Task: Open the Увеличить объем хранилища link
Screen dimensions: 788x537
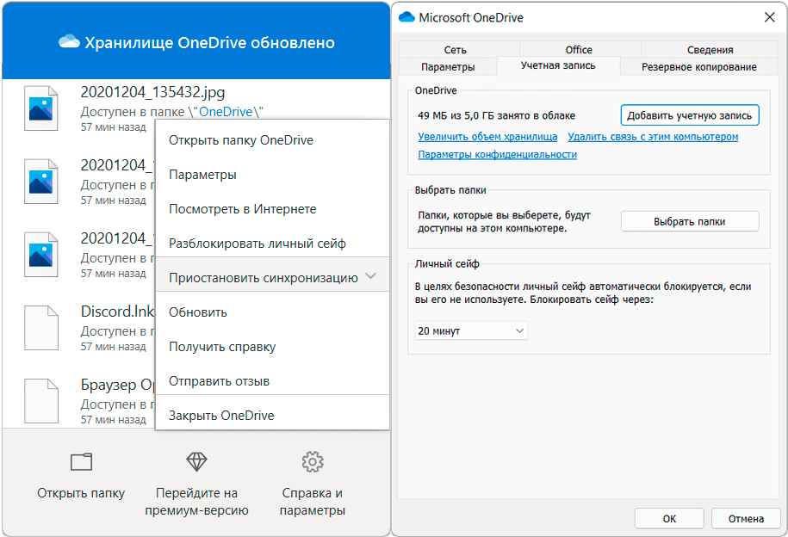Action: (x=487, y=137)
